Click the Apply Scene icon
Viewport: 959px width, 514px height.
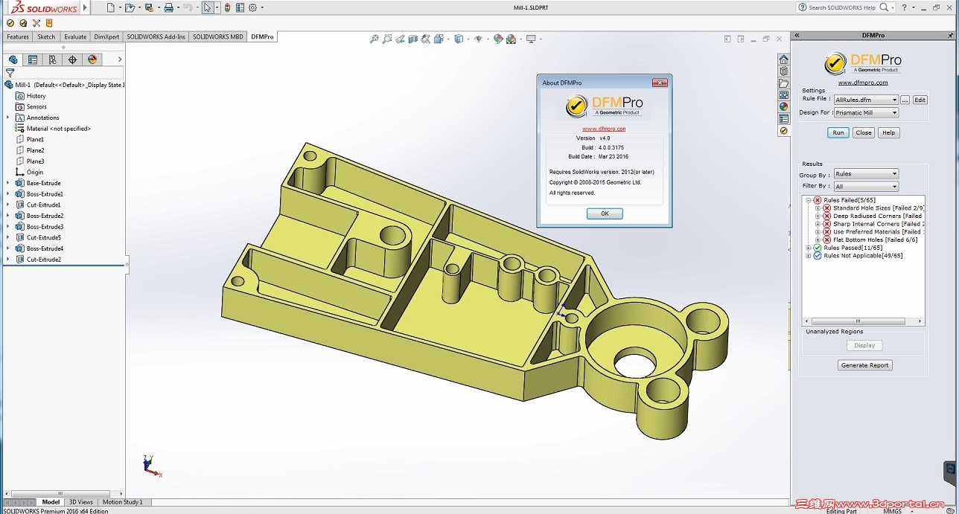point(512,39)
